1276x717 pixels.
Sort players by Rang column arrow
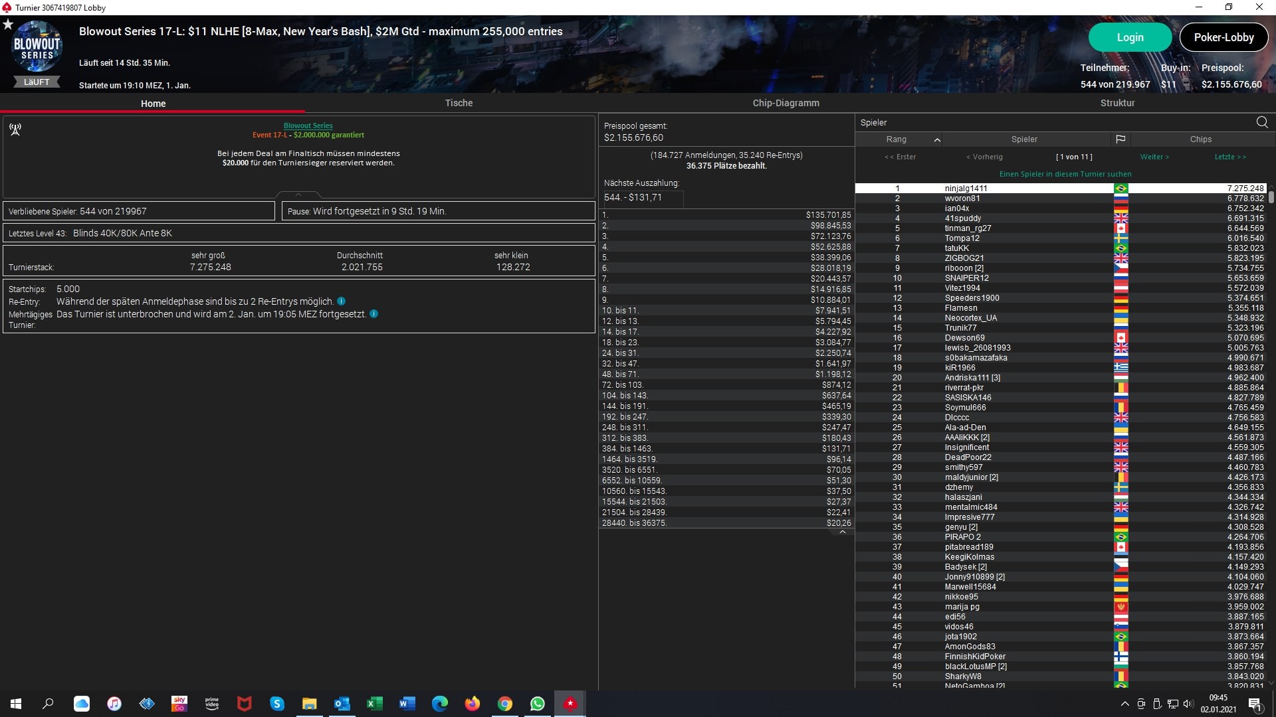(x=937, y=139)
